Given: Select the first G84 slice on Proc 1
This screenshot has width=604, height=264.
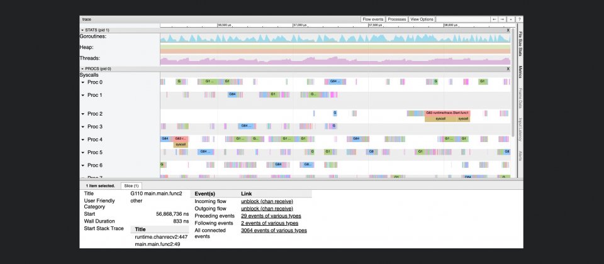Looking at the screenshot, I should tap(232, 94).
